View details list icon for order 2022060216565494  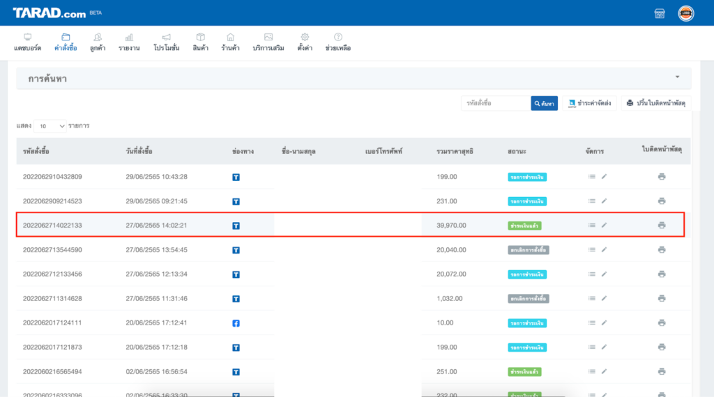591,371
